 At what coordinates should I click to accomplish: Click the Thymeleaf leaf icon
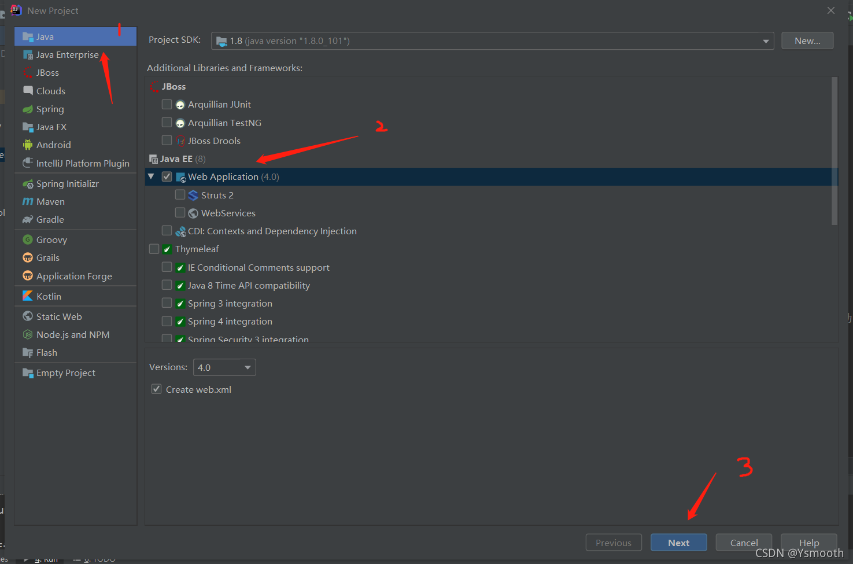(167, 250)
